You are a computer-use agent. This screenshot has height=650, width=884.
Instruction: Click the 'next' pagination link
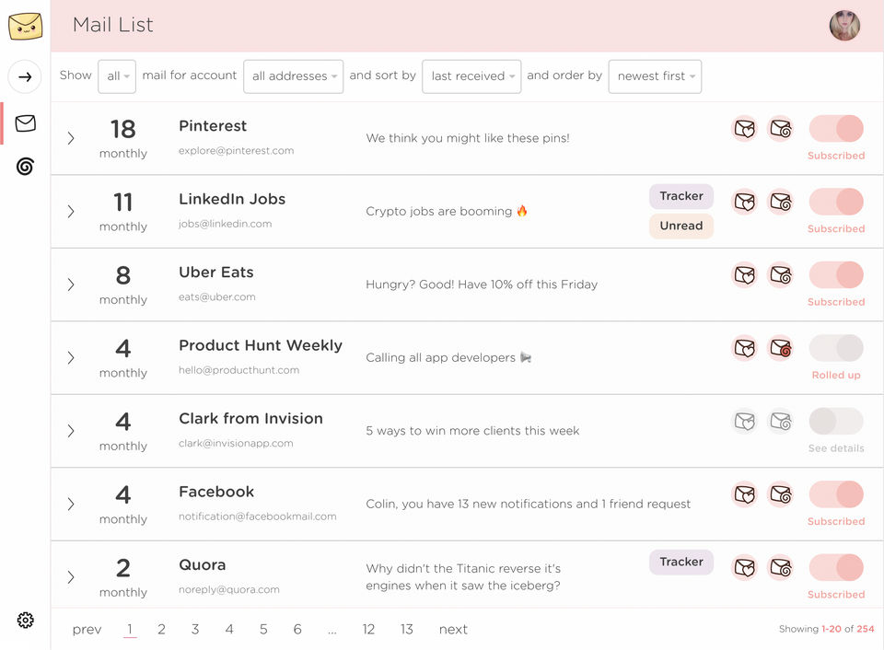pyautogui.click(x=453, y=630)
